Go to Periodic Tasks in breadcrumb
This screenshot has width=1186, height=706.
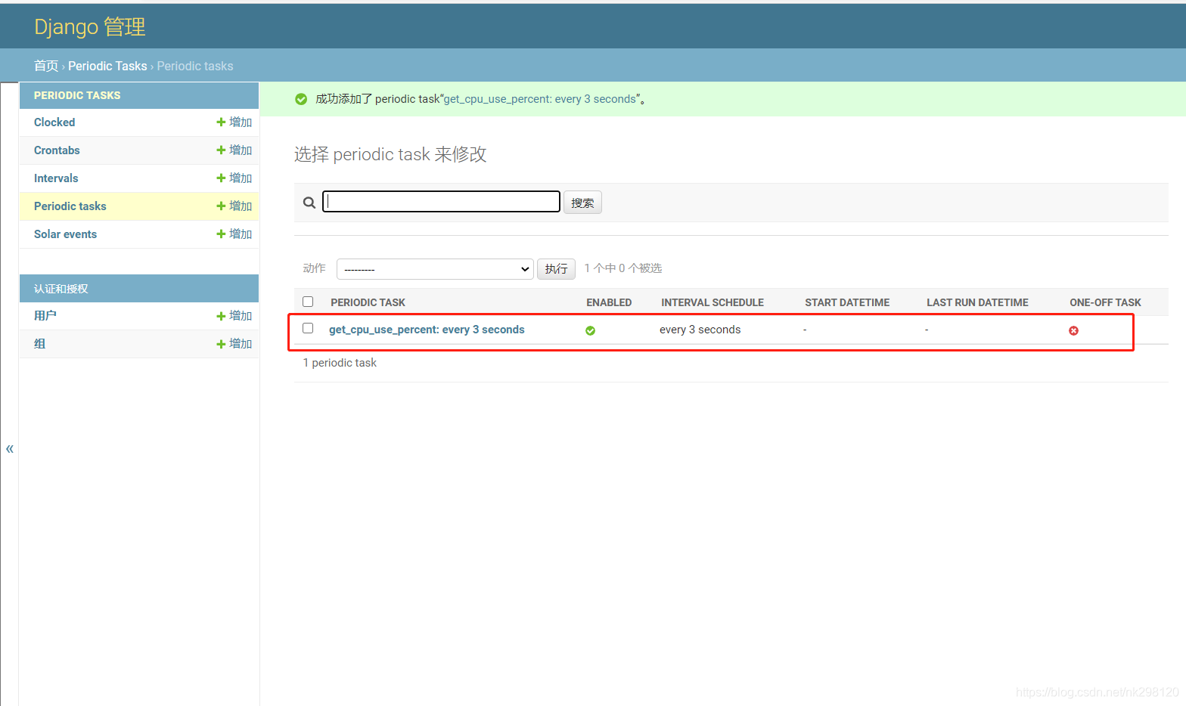pyautogui.click(x=107, y=67)
